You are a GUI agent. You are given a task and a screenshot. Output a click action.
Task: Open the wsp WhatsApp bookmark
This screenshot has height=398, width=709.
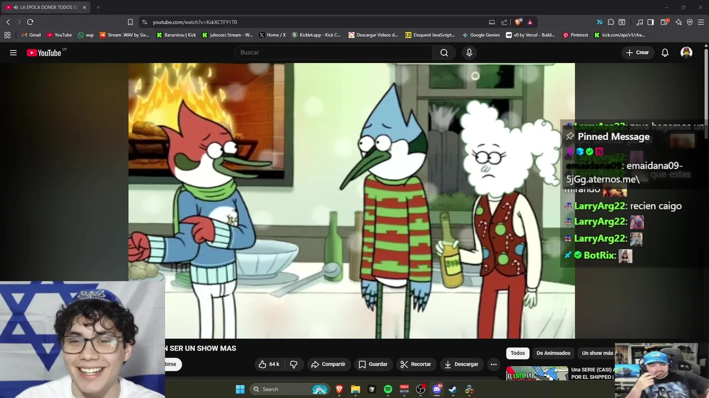[86, 35]
